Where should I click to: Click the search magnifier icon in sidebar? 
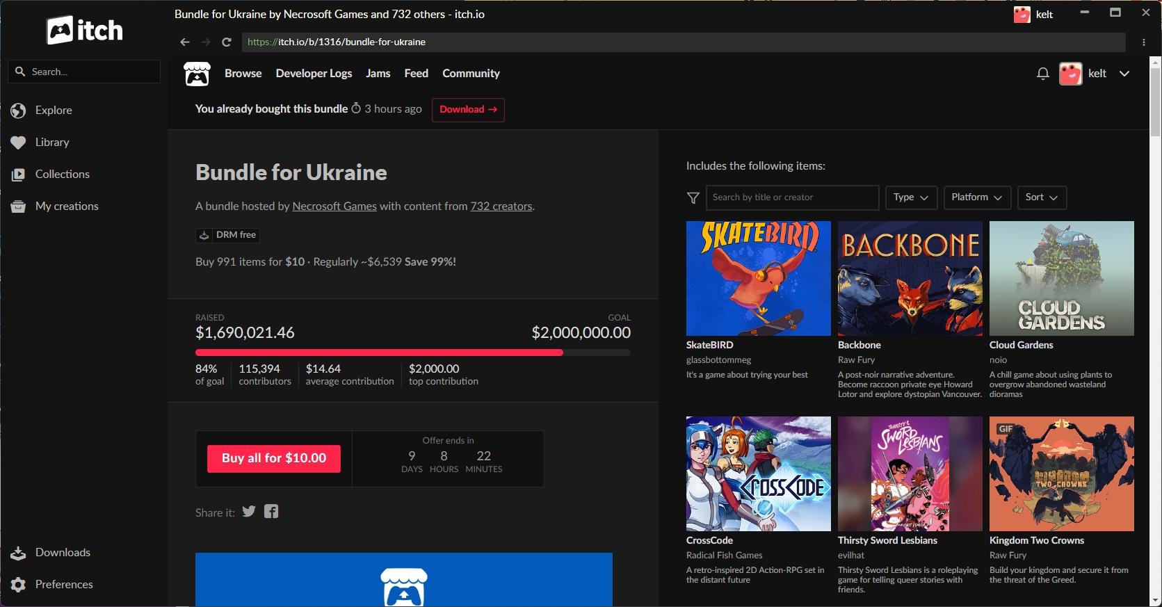pyautogui.click(x=20, y=72)
